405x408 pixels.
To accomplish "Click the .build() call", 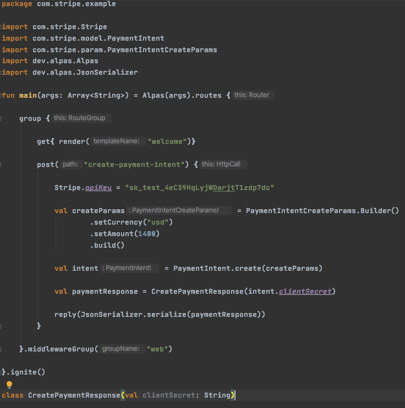I will pos(107,245).
